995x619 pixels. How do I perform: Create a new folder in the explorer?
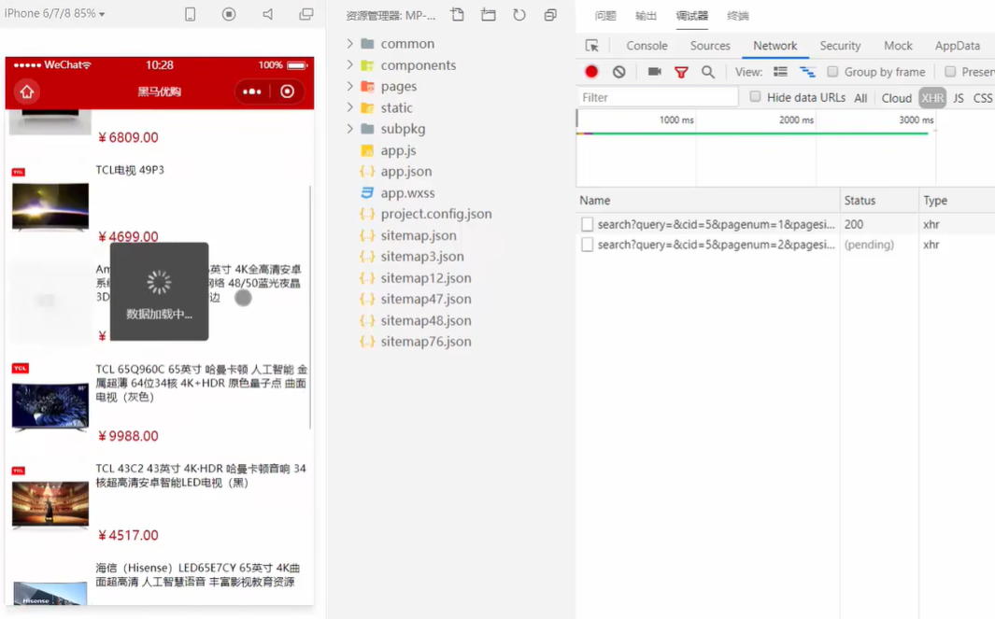[x=488, y=15]
